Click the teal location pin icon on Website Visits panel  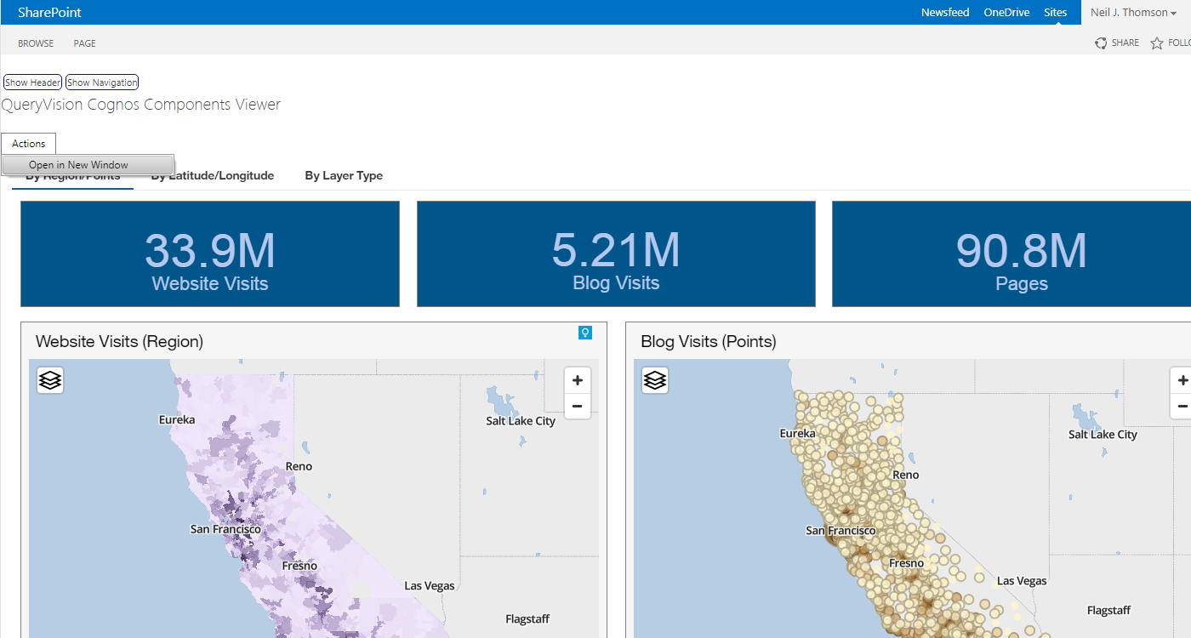click(584, 333)
